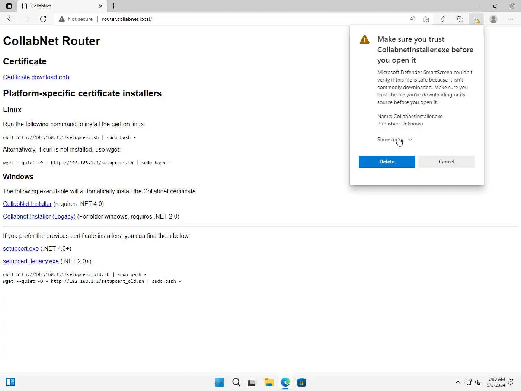Click the CollabNet Router heading
This screenshot has width=521, height=391.
(x=52, y=41)
